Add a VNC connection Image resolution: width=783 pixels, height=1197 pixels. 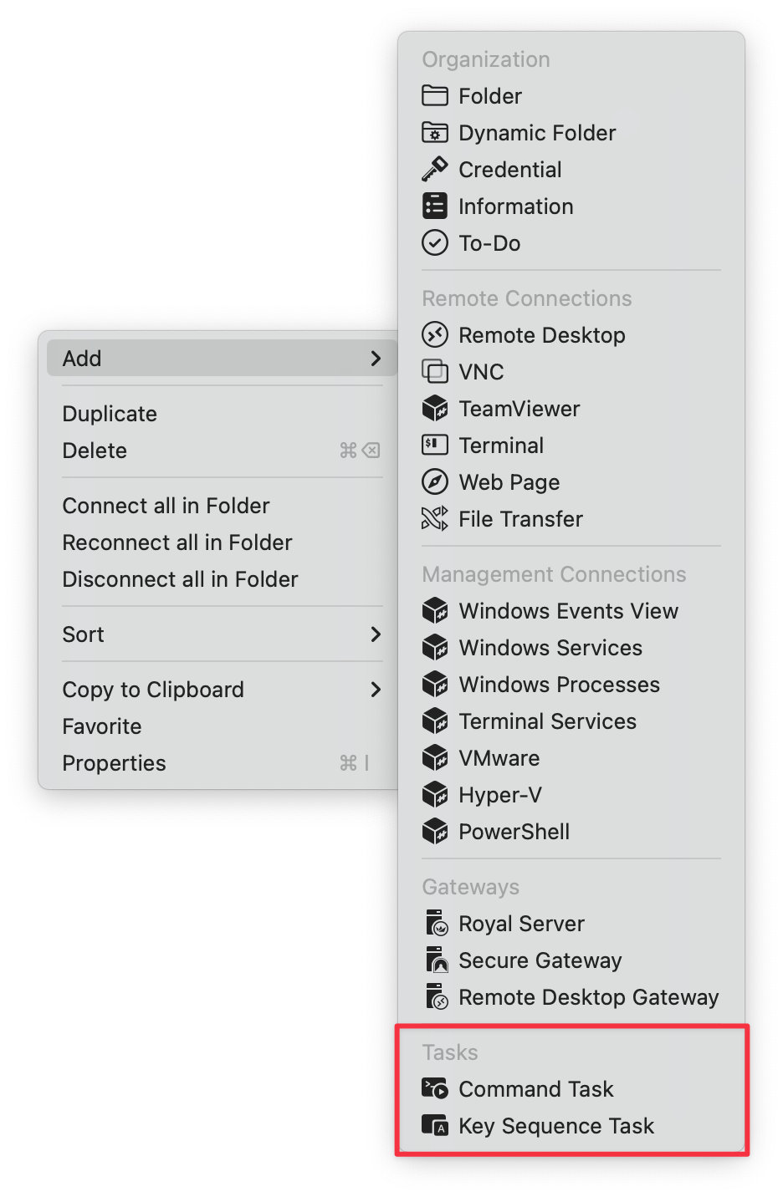tap(571, 372)
